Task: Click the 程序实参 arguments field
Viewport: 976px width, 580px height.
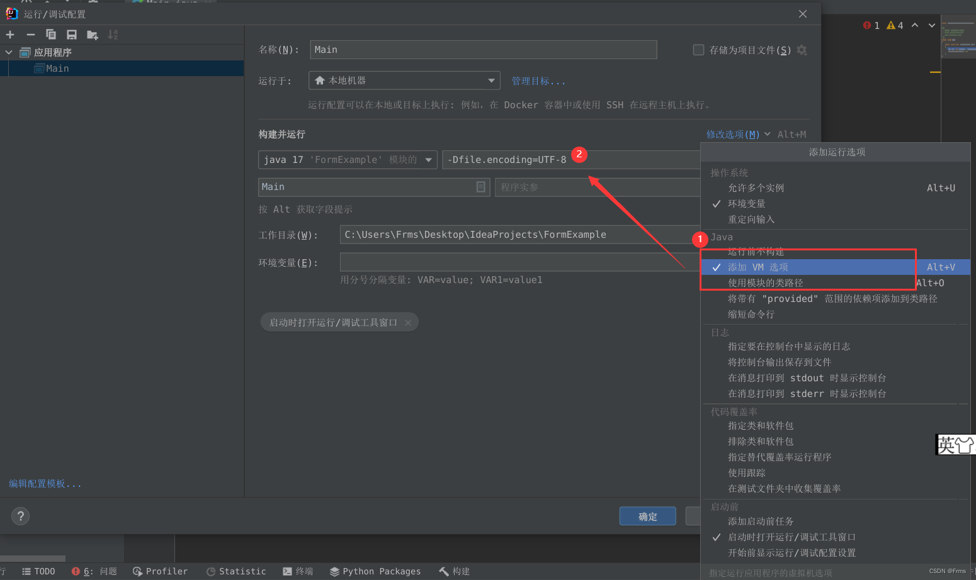Action: [598, 187]
